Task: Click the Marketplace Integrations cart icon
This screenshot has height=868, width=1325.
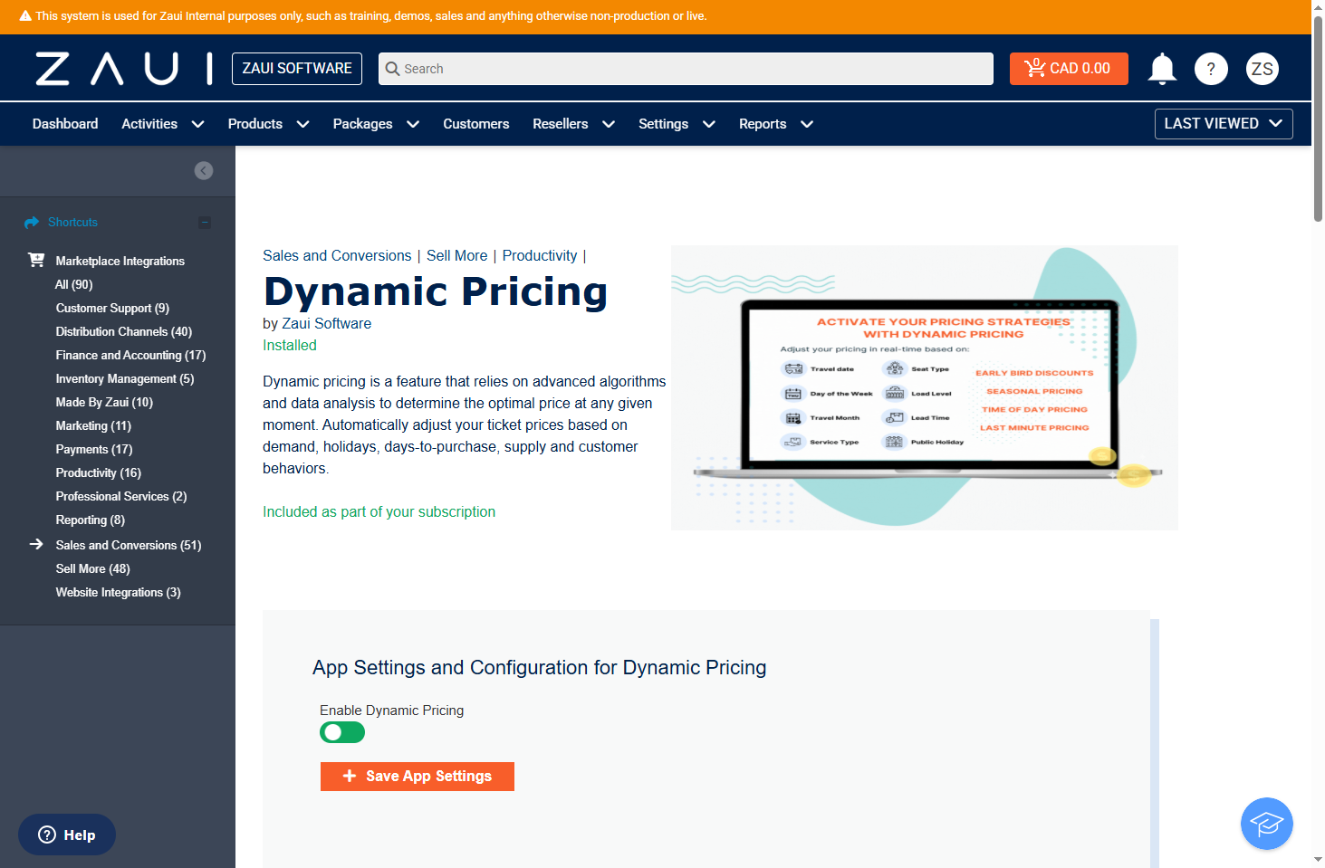Action: pyautogui.click(x=36, y=260)
